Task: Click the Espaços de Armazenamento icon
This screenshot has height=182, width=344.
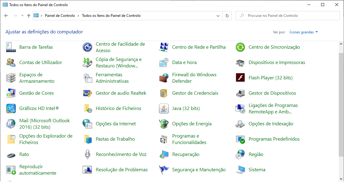Action: [x=11, y=78]
